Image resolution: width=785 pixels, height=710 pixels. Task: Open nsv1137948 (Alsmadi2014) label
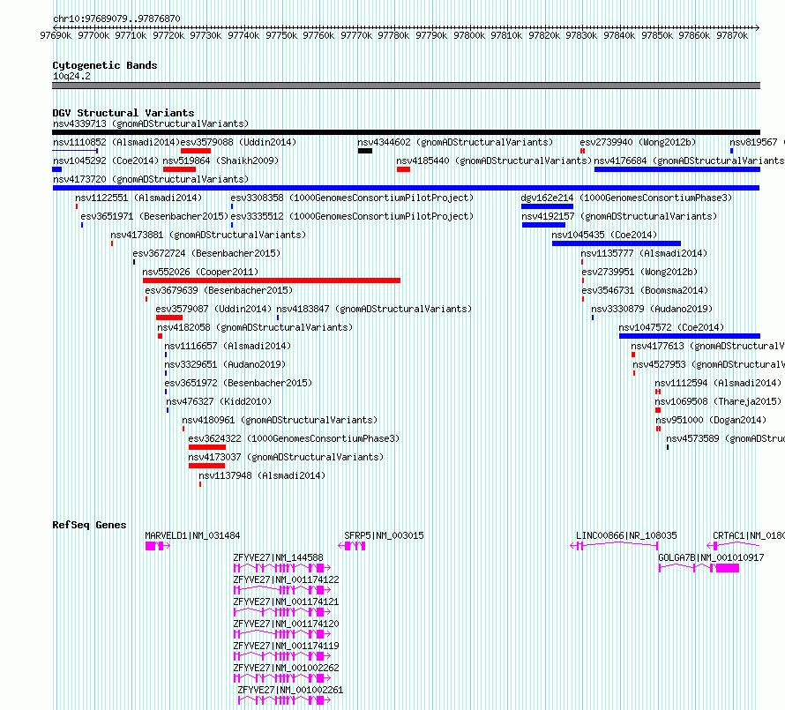pyautogui.click(x=262, y=475)
